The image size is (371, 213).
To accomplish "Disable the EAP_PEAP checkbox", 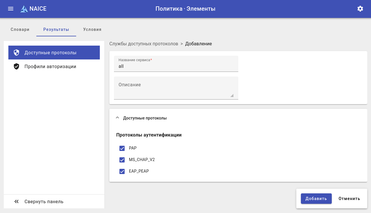I will click(x=122, y=171).
